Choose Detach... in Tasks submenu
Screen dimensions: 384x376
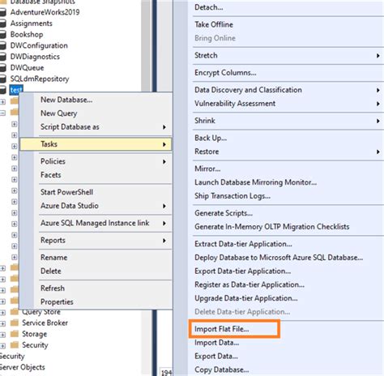coord(279,7)
